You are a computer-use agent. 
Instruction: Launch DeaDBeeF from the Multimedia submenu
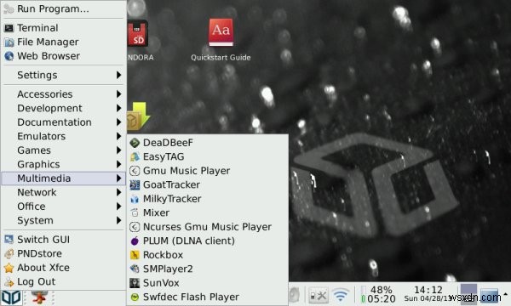pyautogui.click(x=208, y=143)
